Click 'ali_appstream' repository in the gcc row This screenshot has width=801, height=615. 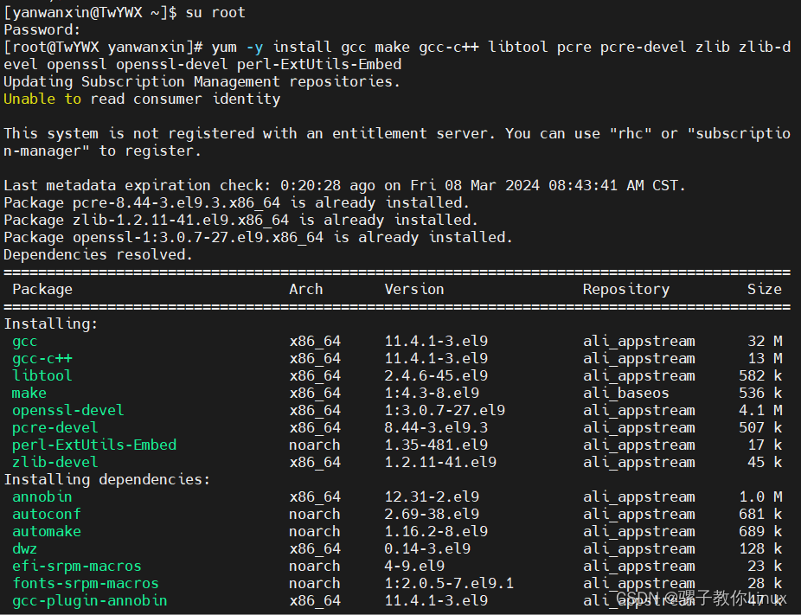tap(639, 341)
